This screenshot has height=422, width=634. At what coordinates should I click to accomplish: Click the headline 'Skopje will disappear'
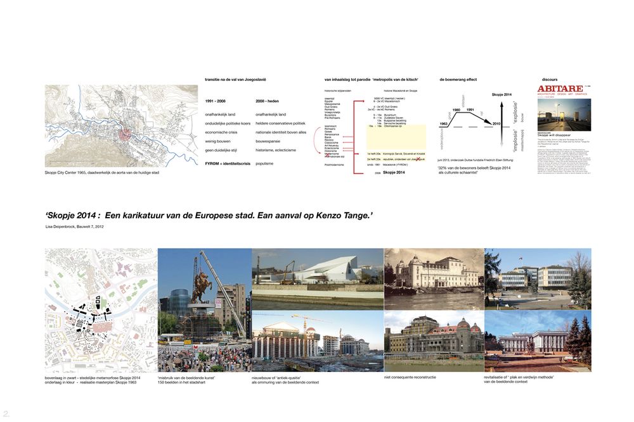pos(554,135)
